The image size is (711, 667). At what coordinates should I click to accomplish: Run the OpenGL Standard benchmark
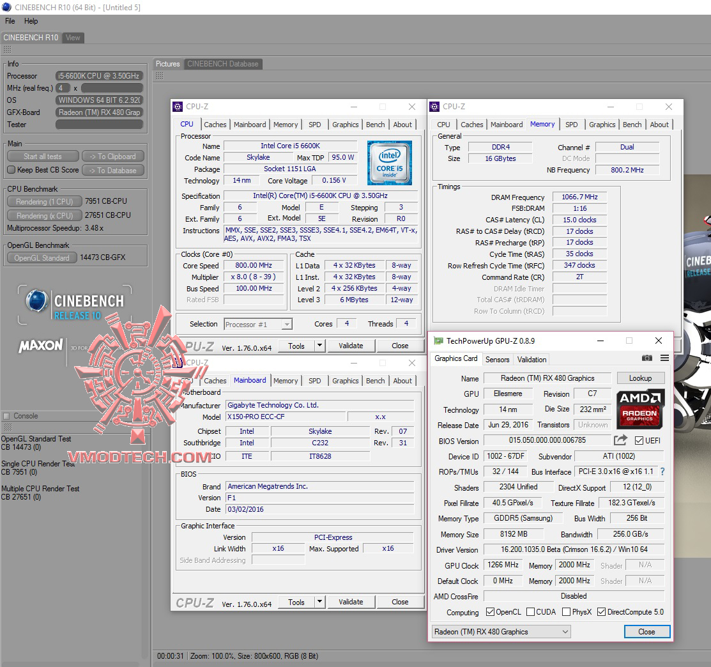click(x=42, y=257)
